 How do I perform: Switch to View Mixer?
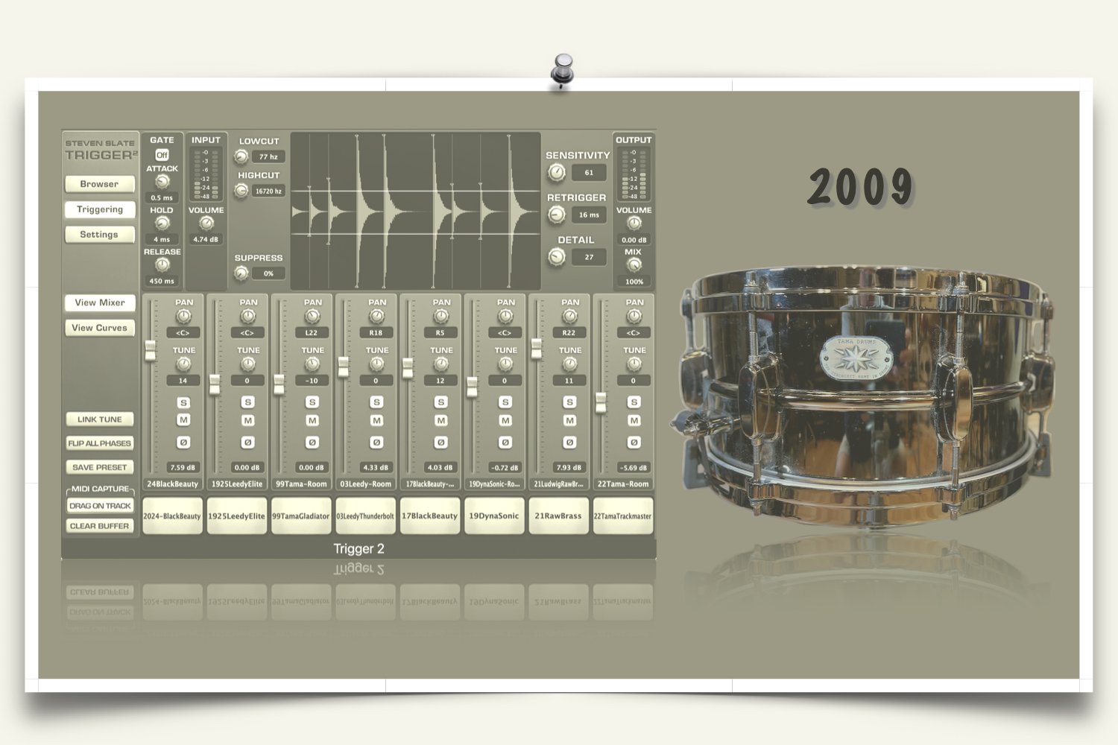[x=100, y=302]
